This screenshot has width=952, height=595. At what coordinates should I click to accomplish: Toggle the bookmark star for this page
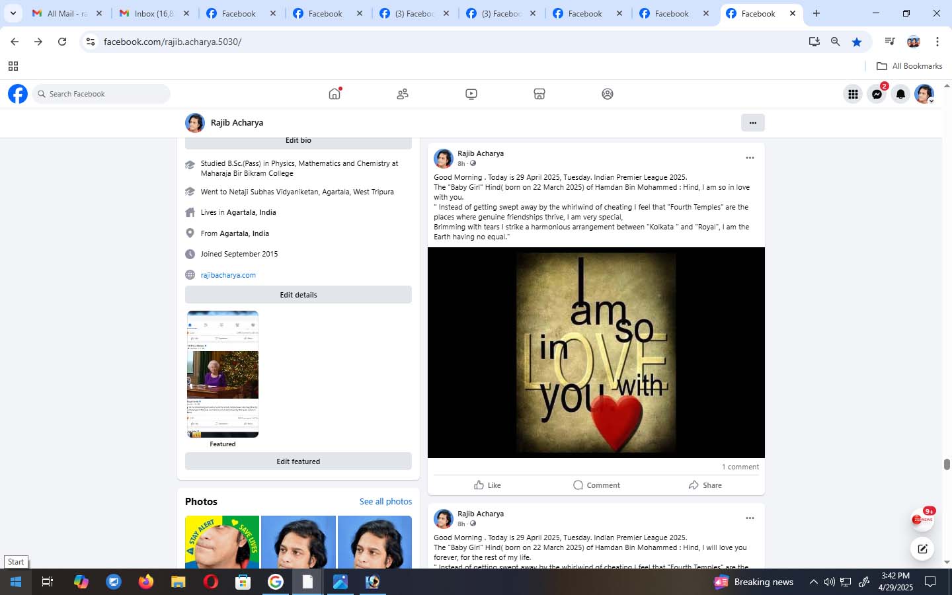click(x=857, y=42)
